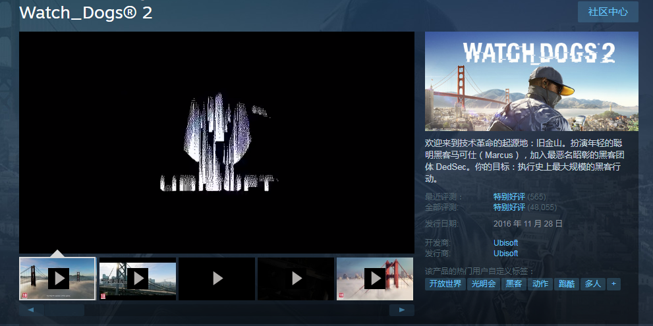The image size is (653, 326).
Task: Click the 该产品的热门用户自定义标签 heading
Action: [x=479, y=271]
